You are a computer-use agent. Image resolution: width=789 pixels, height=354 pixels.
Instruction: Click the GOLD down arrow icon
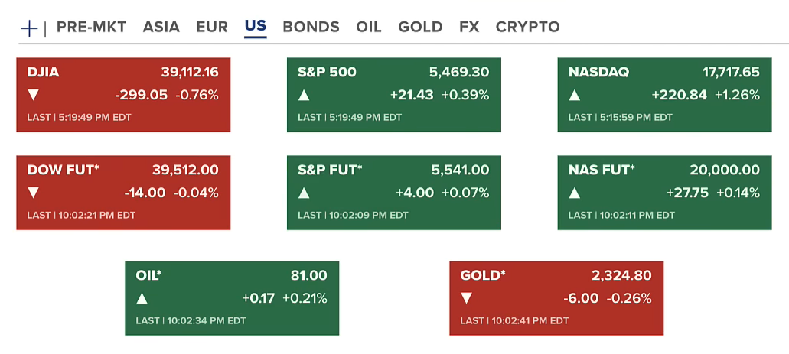coord(466,298)
